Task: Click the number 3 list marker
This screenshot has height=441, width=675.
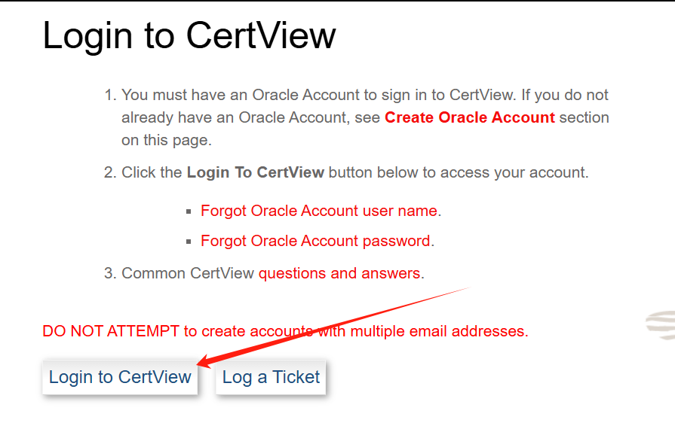Action: (x=110, y=272)
